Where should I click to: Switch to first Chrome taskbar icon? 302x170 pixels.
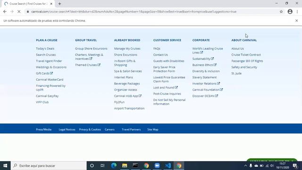point(146,166)
